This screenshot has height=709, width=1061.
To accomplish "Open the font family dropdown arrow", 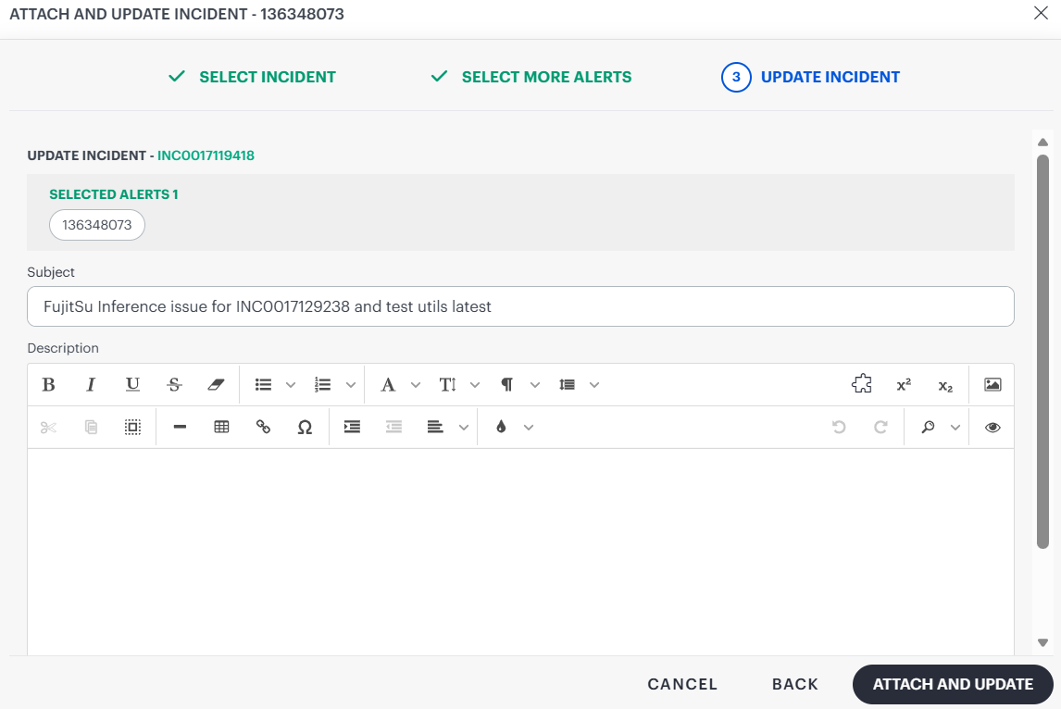I will point(416,385).
